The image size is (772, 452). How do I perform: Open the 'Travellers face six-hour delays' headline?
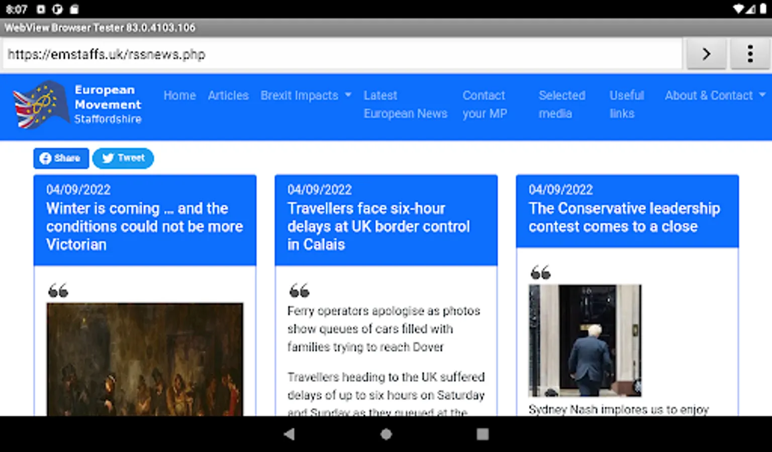[x=378, y=227]
